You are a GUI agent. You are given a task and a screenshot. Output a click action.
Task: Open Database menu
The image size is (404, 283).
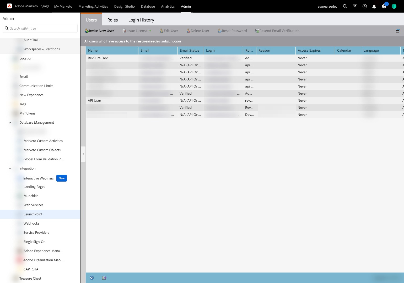(148, 6)
